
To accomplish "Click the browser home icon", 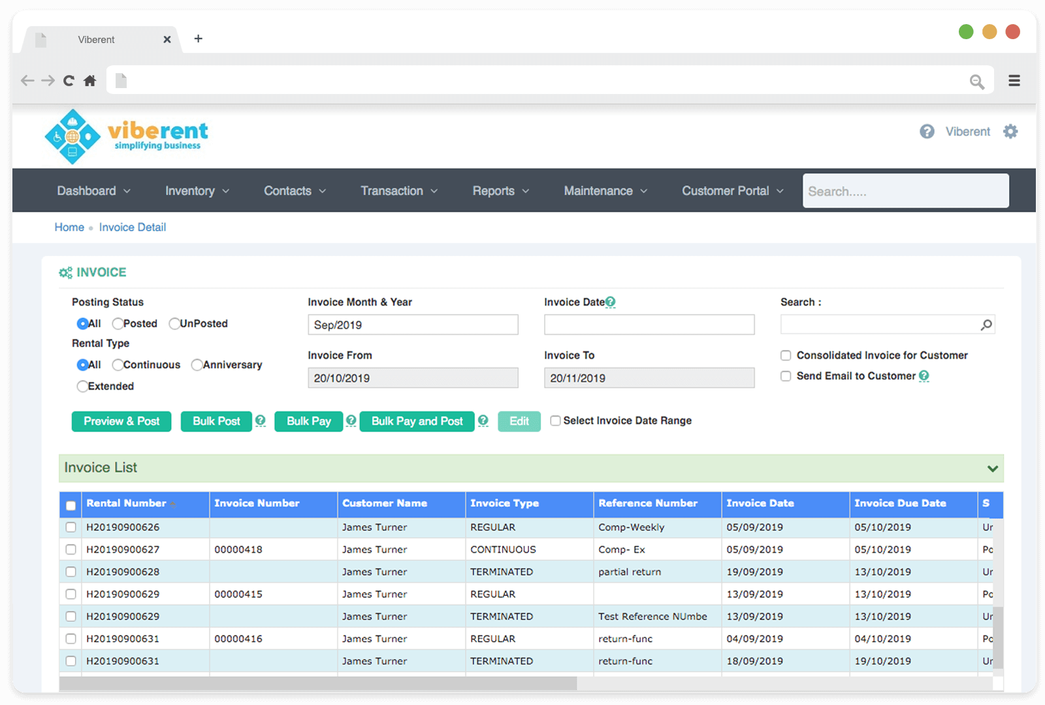I will tap(90, 81).
